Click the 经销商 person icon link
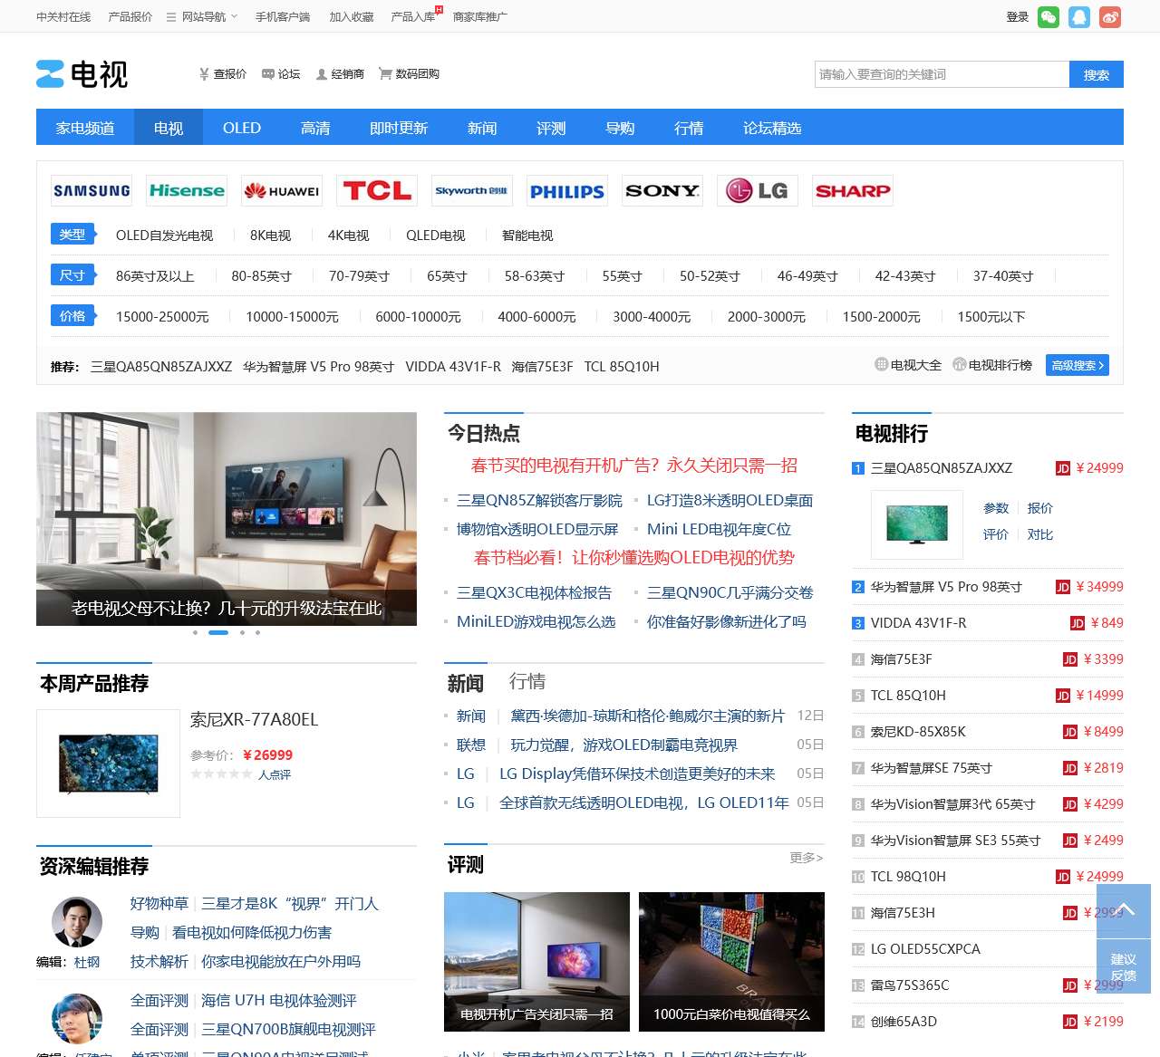The width and height of the screenshot is (1160, 1057). pyautogui.click(x=340, y=74)
